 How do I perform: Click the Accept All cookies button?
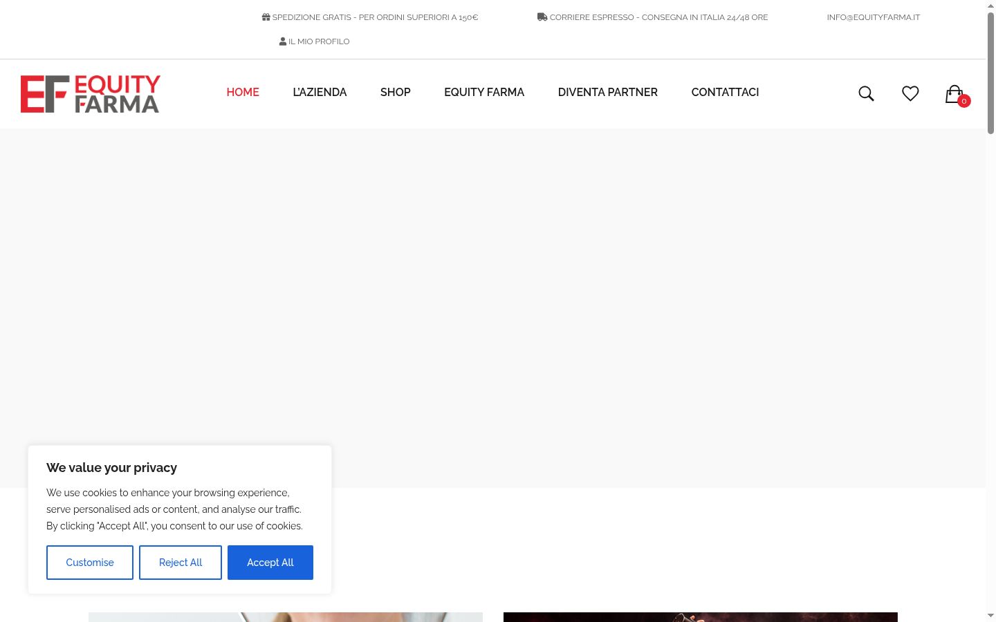pyautogui.click(x=270, y=563)
